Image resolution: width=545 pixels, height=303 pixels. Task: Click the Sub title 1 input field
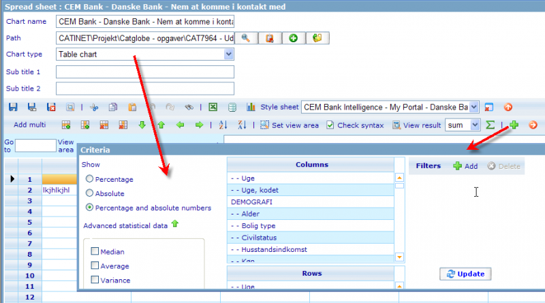[x=144, y=71]
